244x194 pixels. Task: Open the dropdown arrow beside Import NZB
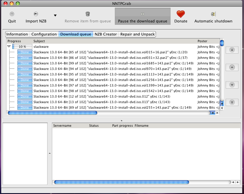coord(55,15)
